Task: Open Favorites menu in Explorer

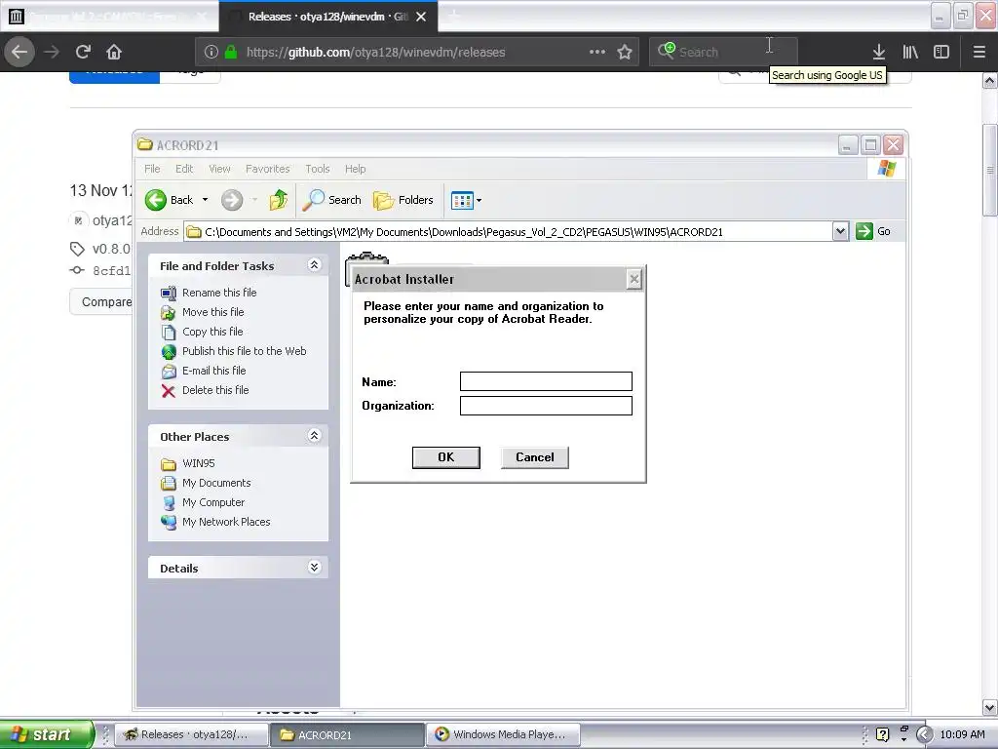Action: [x=267, y=169]
